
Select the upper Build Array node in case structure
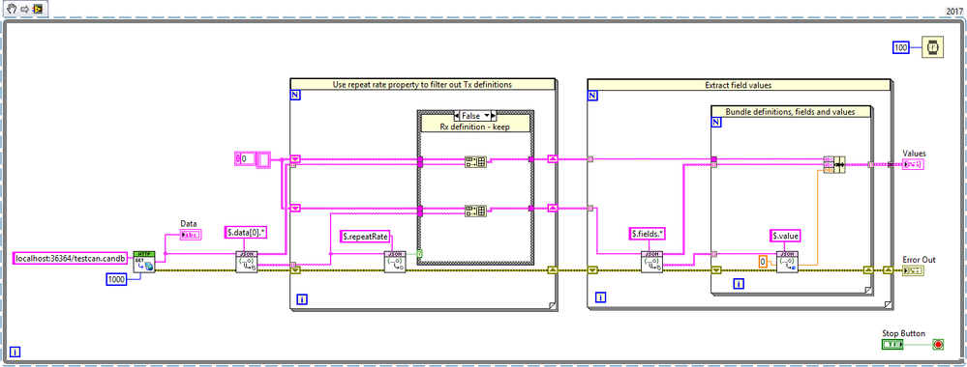click(475, 162)
